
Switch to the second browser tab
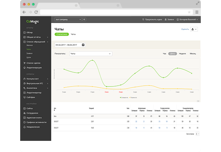point(100,5)
